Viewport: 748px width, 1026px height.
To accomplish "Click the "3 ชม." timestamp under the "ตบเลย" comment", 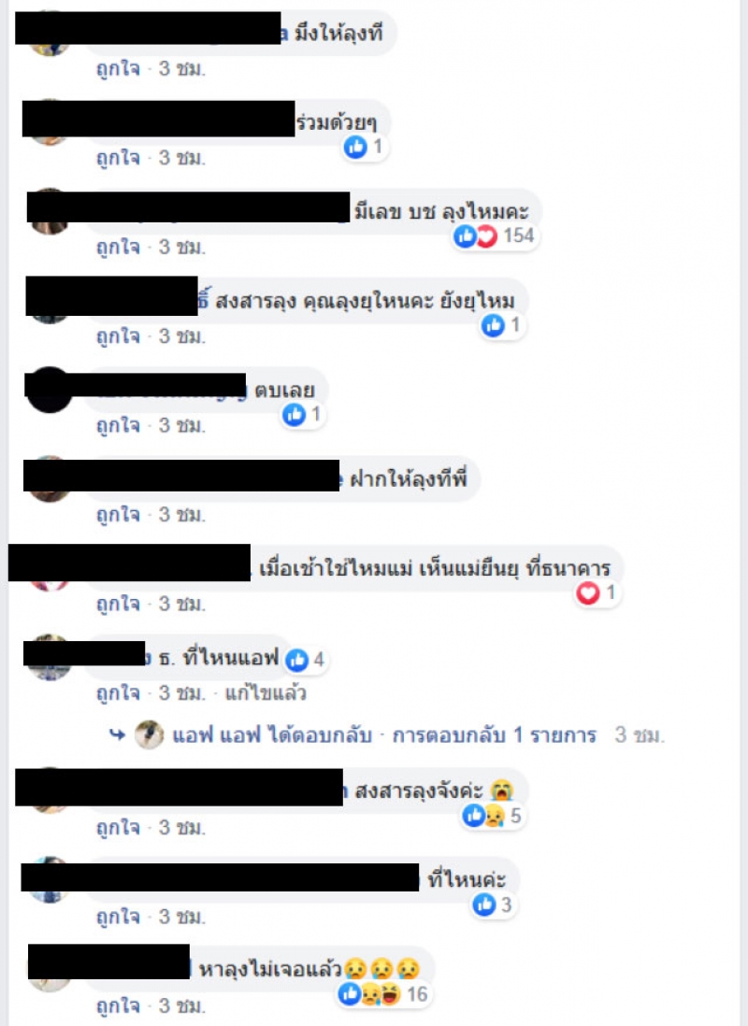I will (181, 425).
